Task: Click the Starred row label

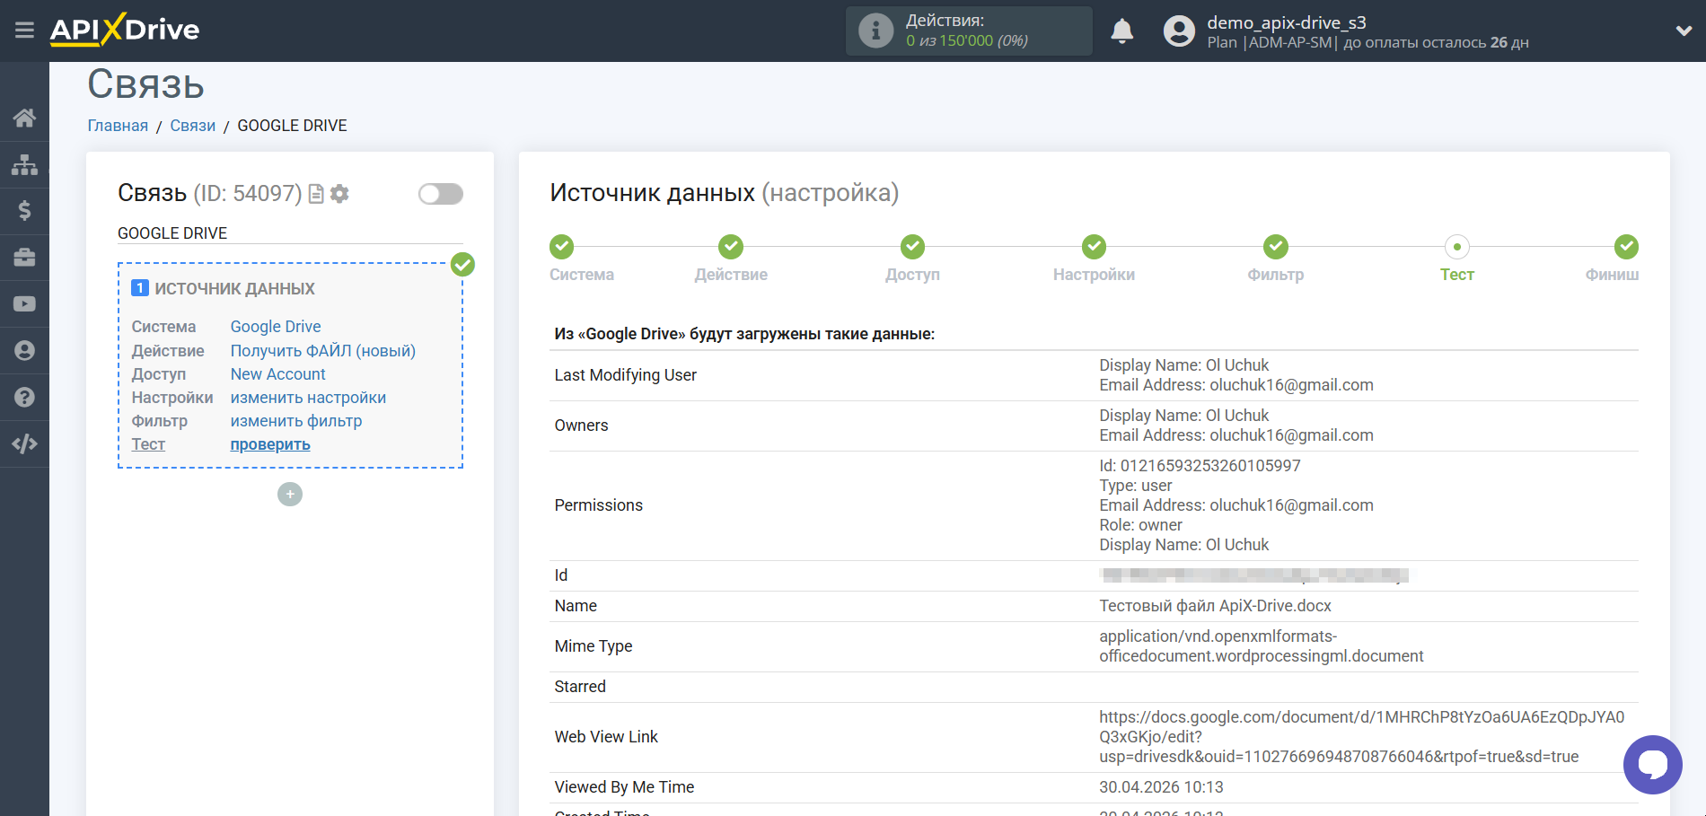Action: (580, 687)
